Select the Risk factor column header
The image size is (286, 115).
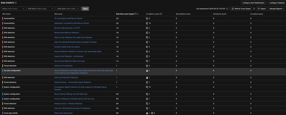tap(6, 14)
